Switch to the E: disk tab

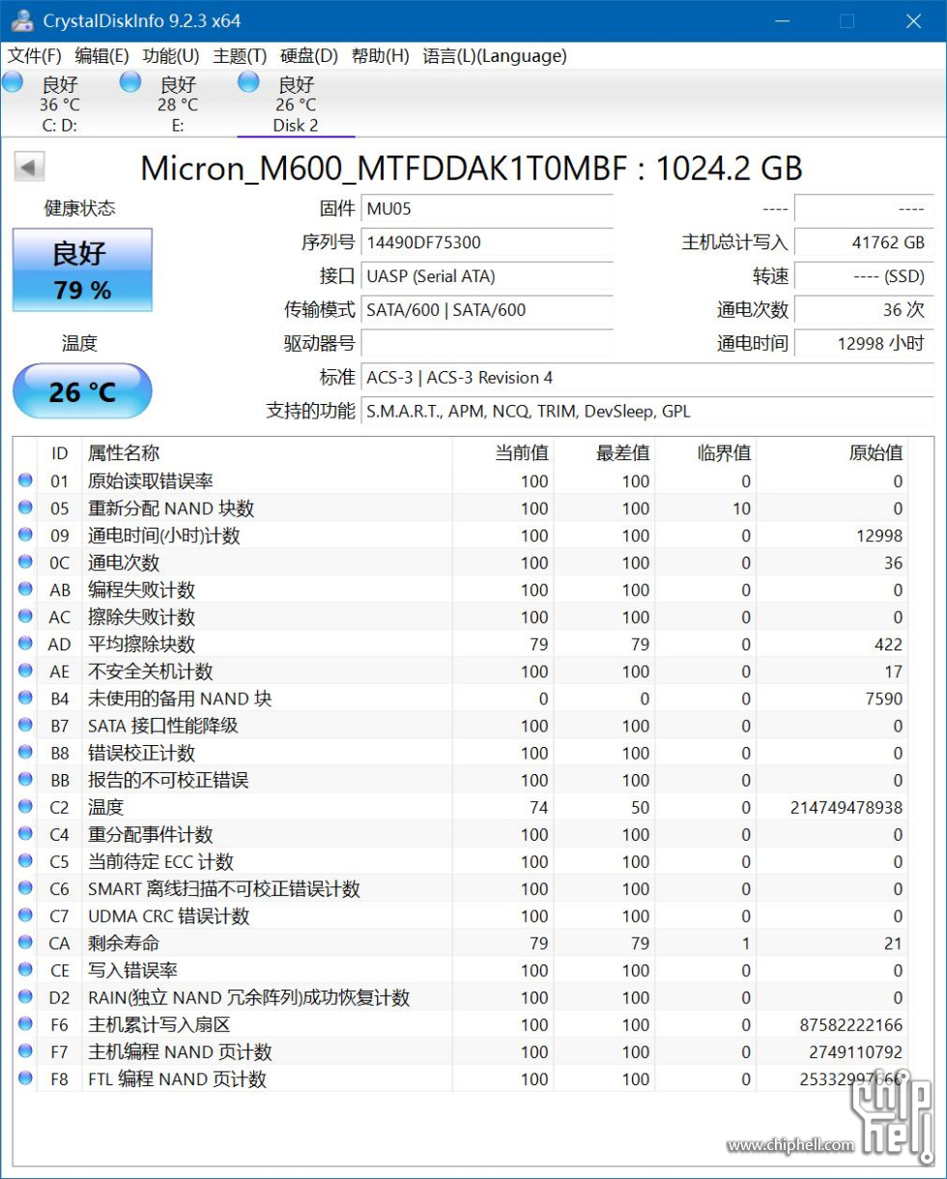click(178, 103)
